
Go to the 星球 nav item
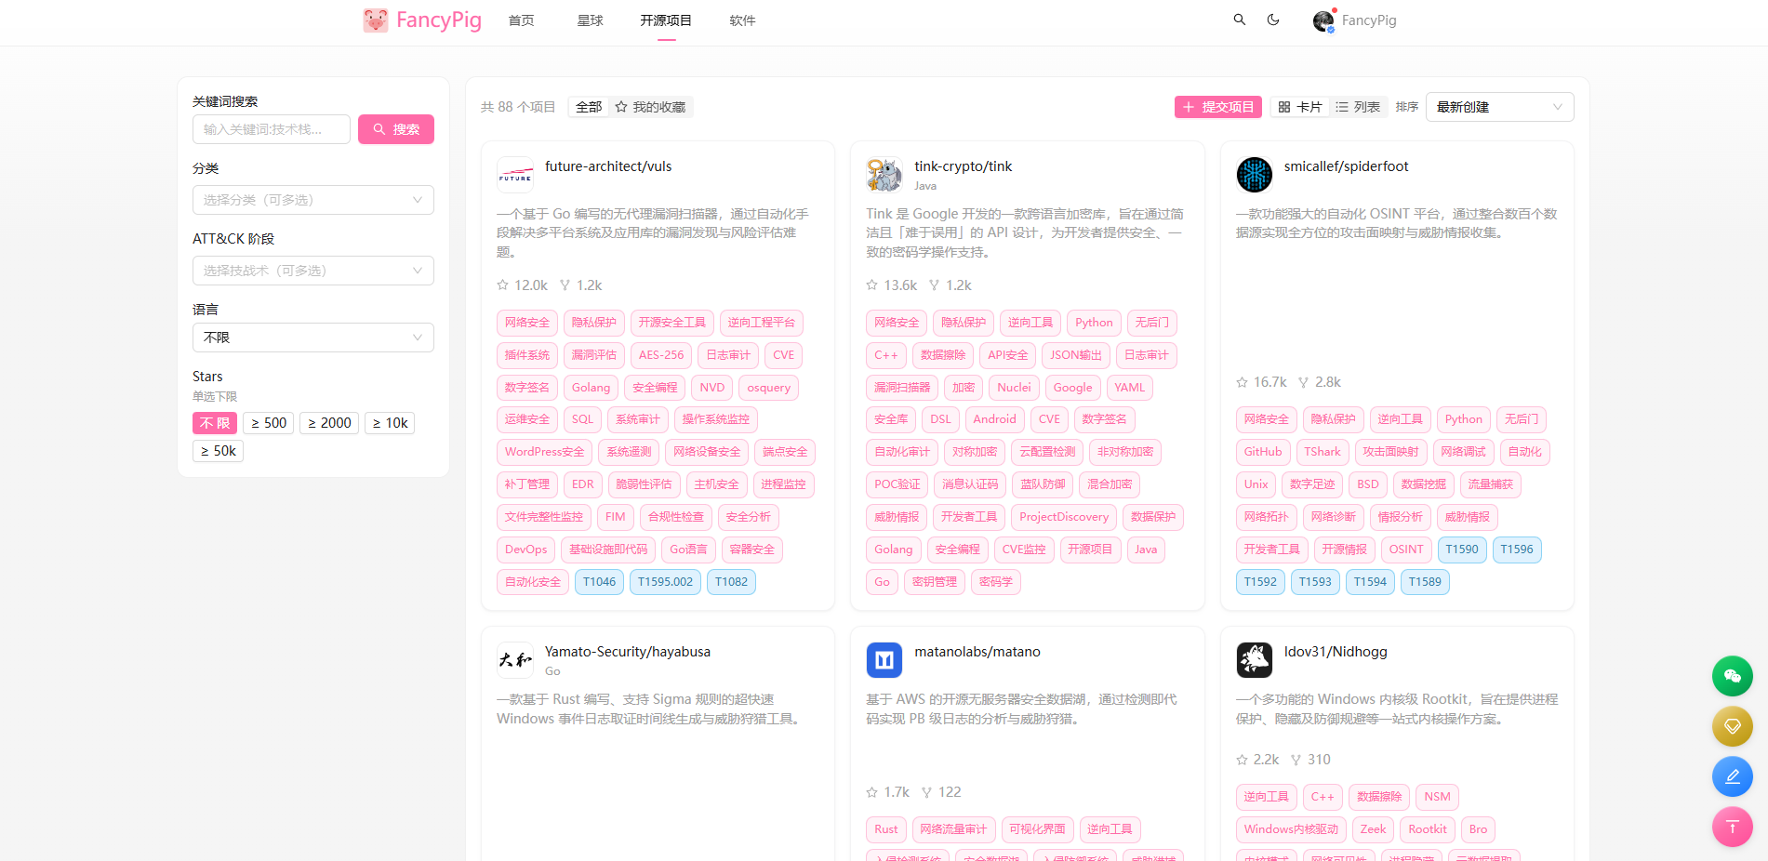[591, 20]
